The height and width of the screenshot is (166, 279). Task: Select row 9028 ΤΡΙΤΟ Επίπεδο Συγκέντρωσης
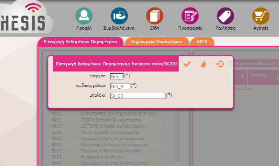106,132
